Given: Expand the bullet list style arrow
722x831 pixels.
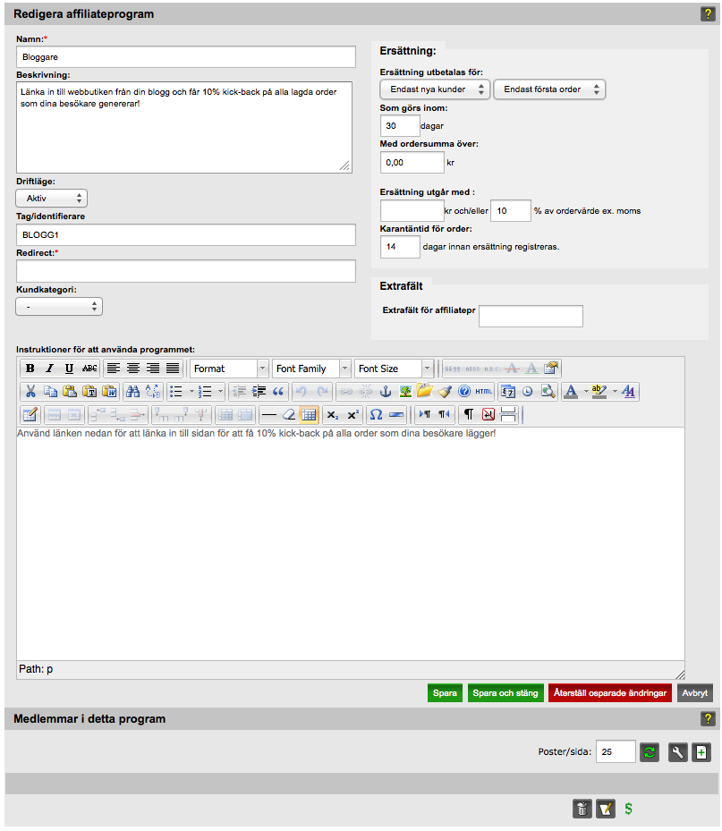Looking at the screenshot, I should point(191,392).
